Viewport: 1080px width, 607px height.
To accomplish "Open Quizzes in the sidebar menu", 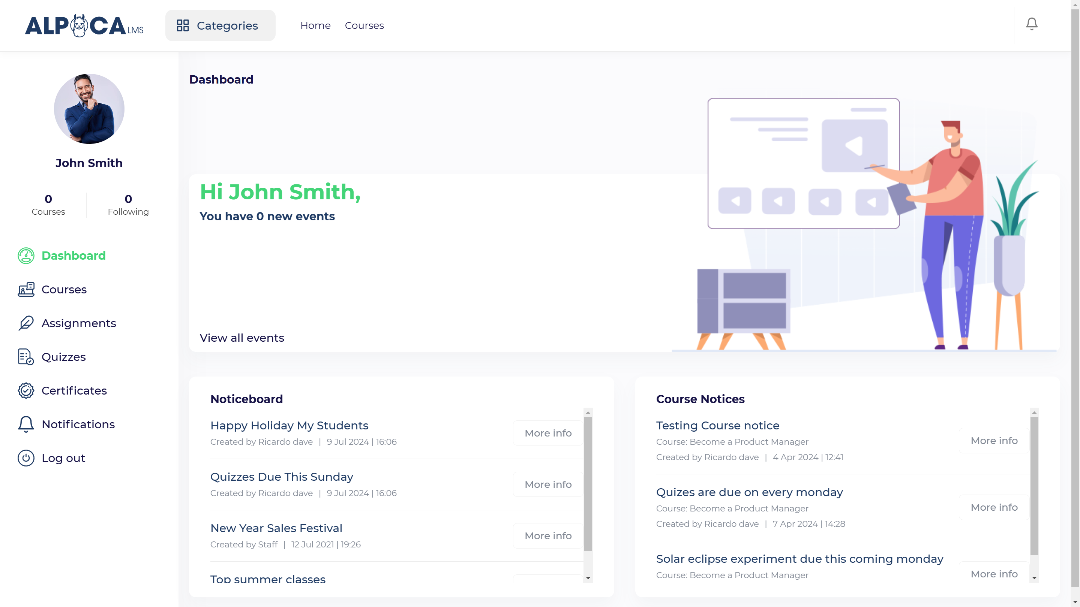I will 64,357.
